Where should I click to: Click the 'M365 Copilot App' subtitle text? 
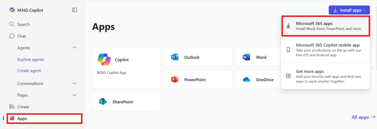coord(111,73)
